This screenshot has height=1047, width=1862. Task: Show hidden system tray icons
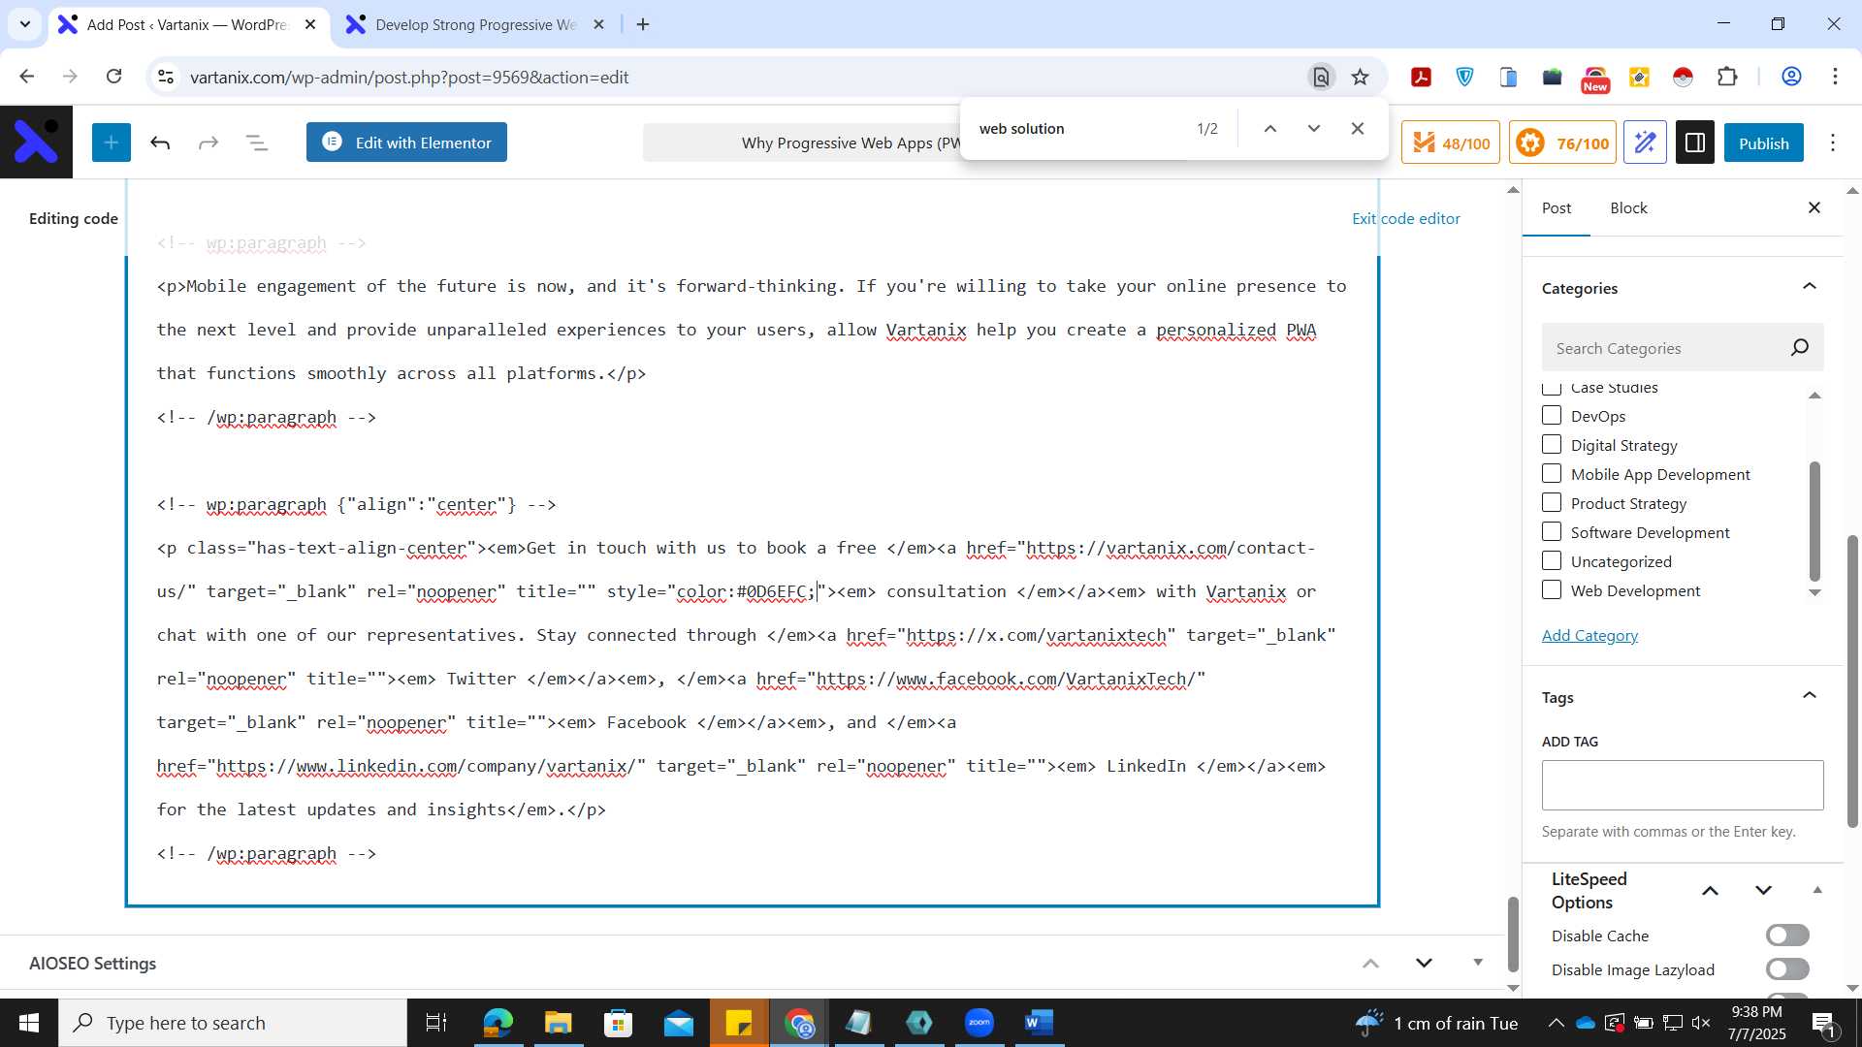click(x=1556, y=1023)
